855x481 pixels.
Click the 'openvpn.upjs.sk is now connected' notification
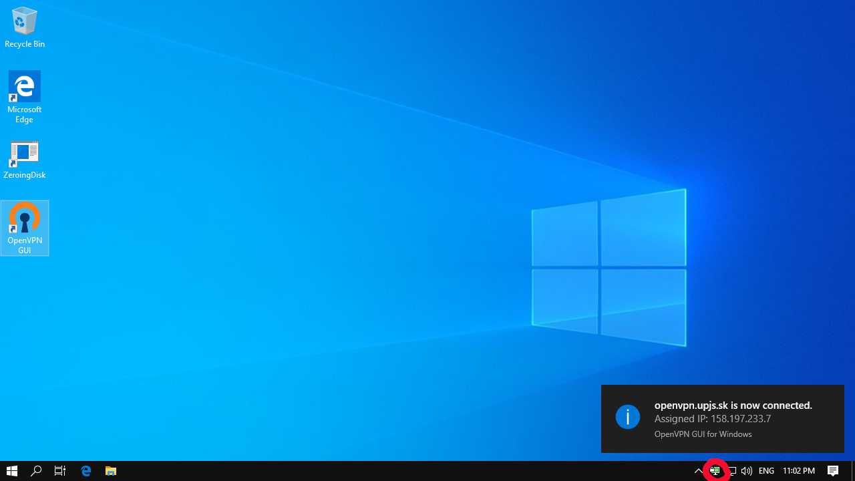coord(723,419)
